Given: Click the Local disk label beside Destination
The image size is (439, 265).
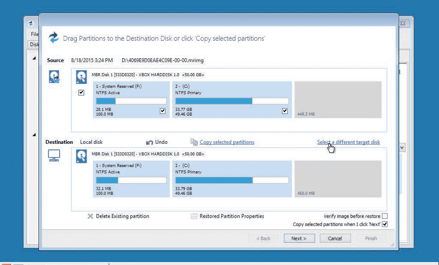Looking at the screenshot, I should click(x=91, y=142).
